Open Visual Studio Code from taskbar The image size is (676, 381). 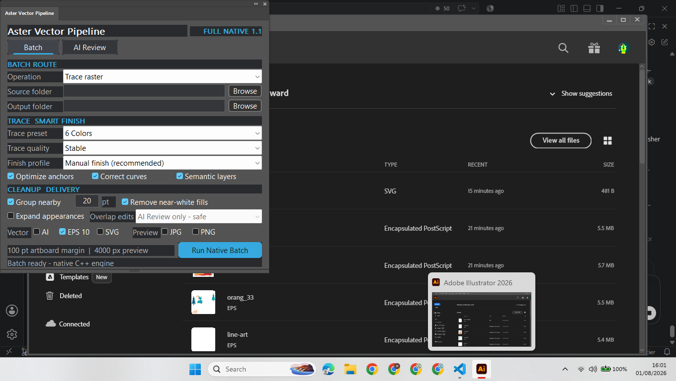460,369
